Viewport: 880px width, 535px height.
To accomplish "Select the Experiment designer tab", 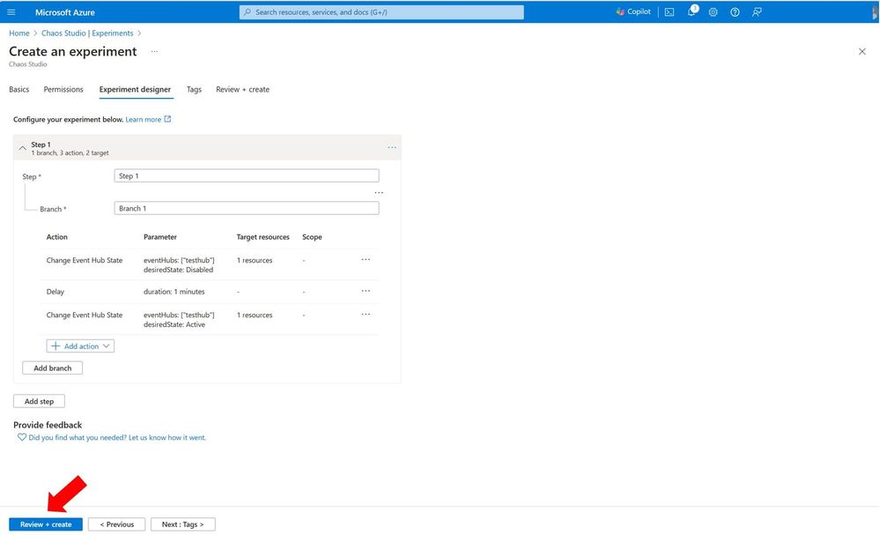I will 135,89.
